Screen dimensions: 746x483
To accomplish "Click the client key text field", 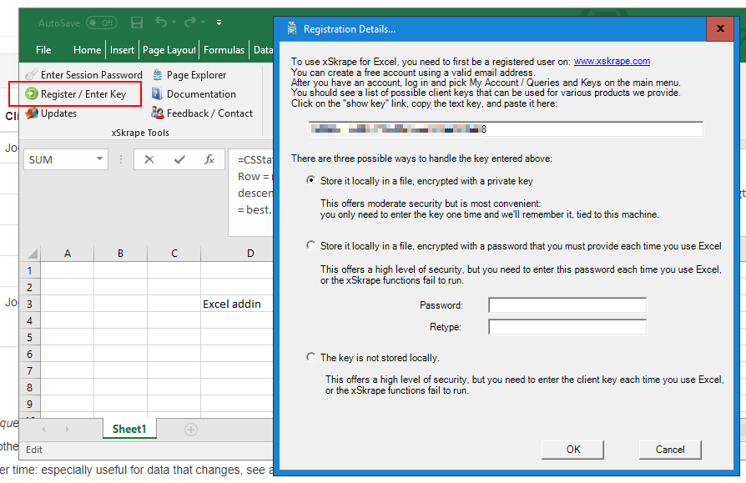I will 506,128.
